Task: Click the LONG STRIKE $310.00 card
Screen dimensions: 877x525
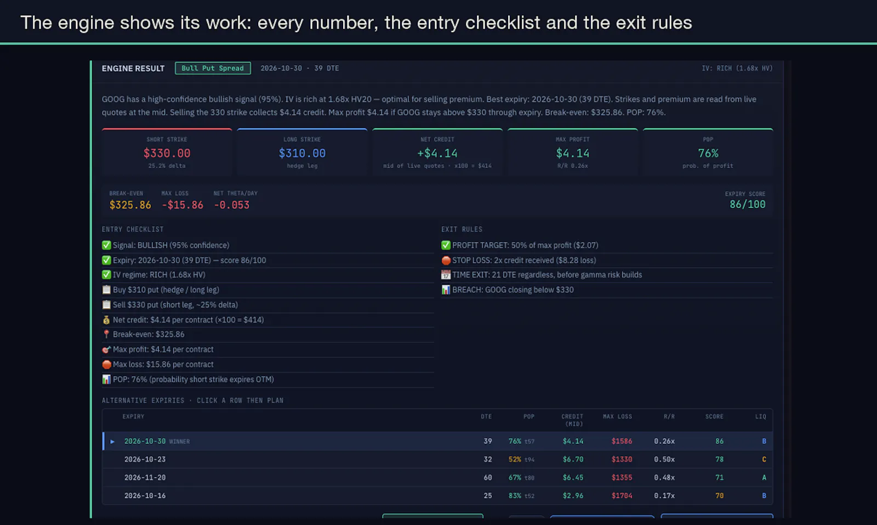Action: pyautogui.click(x=302, y=152)
